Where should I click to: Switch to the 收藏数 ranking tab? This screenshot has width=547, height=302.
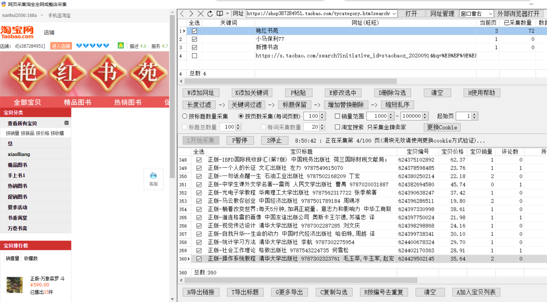(31, 258)
